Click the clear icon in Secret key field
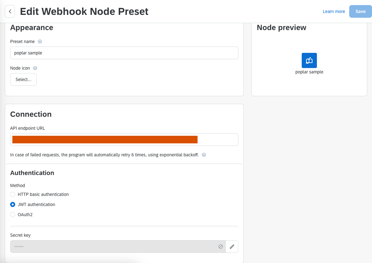The width and height of the screenshot is (372, 263). tap(221, 247)
